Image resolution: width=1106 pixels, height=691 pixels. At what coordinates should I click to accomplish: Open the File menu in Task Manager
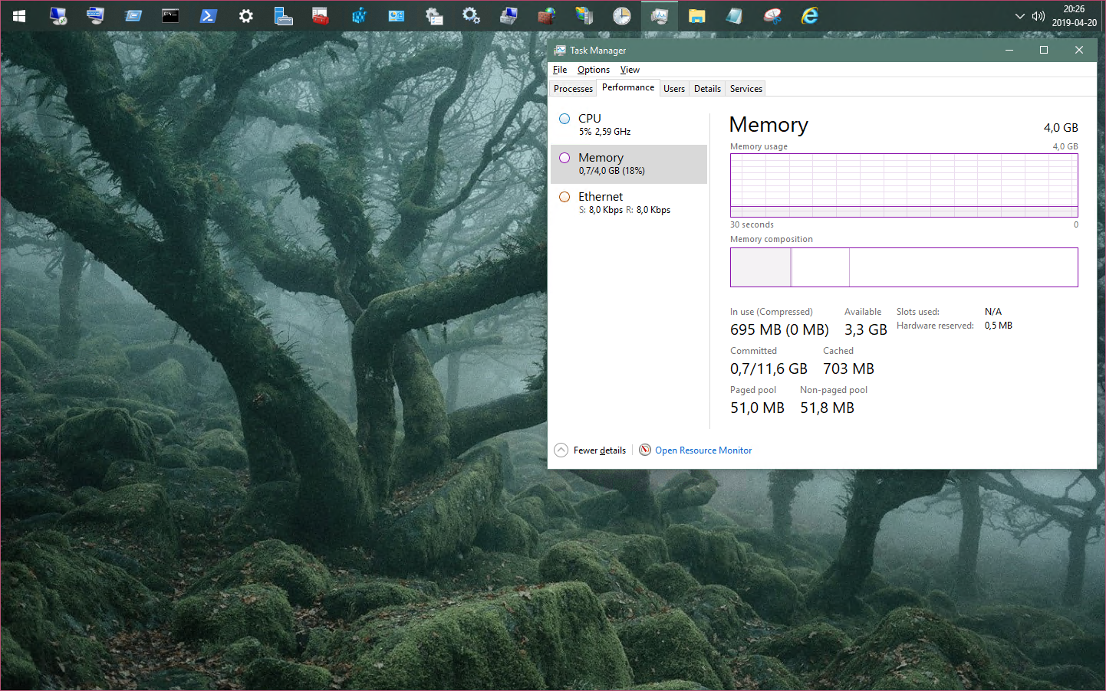point(560,69)
